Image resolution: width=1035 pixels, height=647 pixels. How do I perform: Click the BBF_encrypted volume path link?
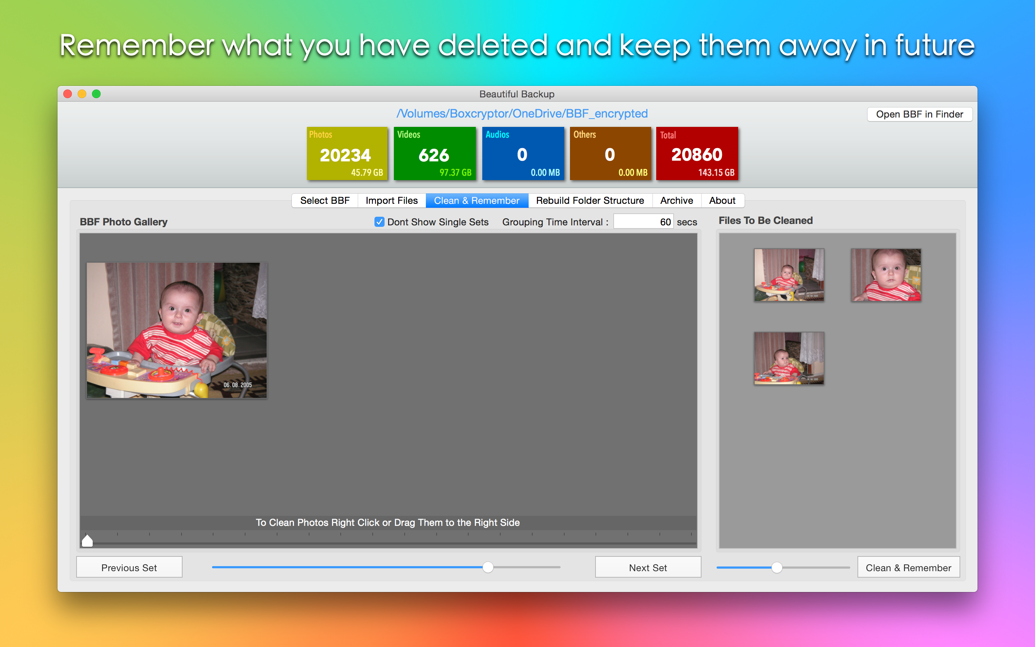click(522, 113)
